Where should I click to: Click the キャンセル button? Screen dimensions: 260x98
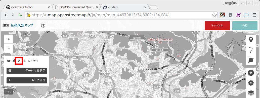pos(217,26)
